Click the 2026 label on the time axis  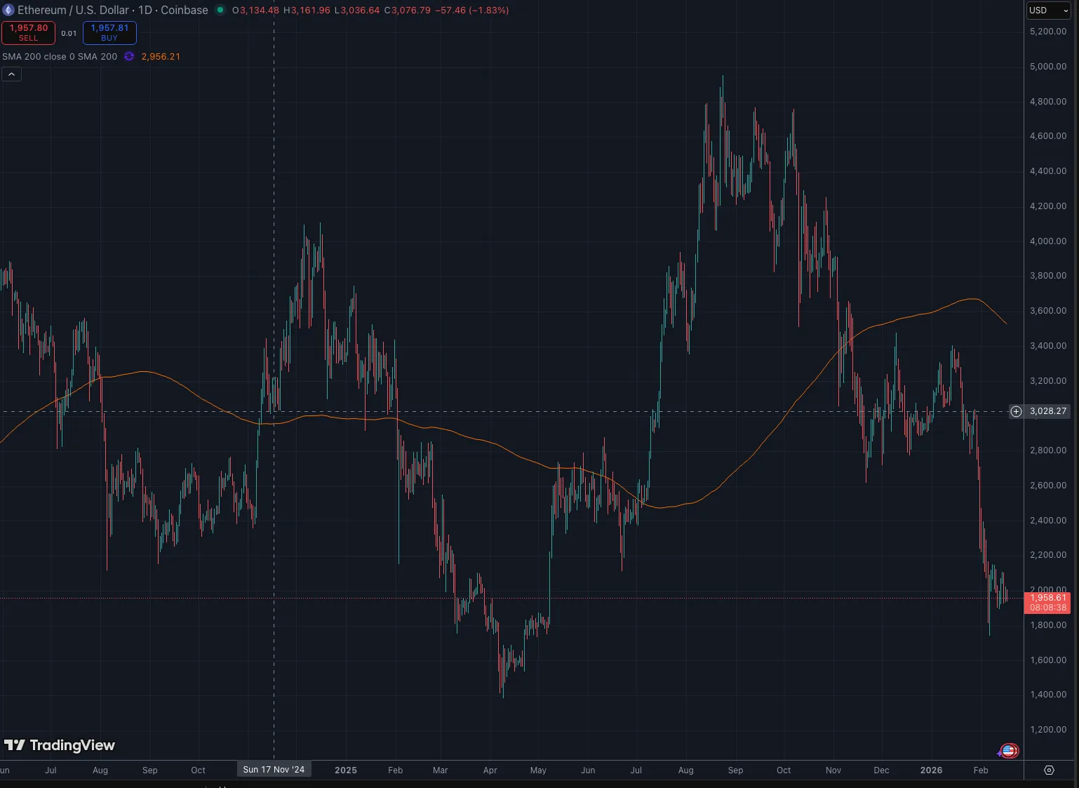(x=931, y=770)
